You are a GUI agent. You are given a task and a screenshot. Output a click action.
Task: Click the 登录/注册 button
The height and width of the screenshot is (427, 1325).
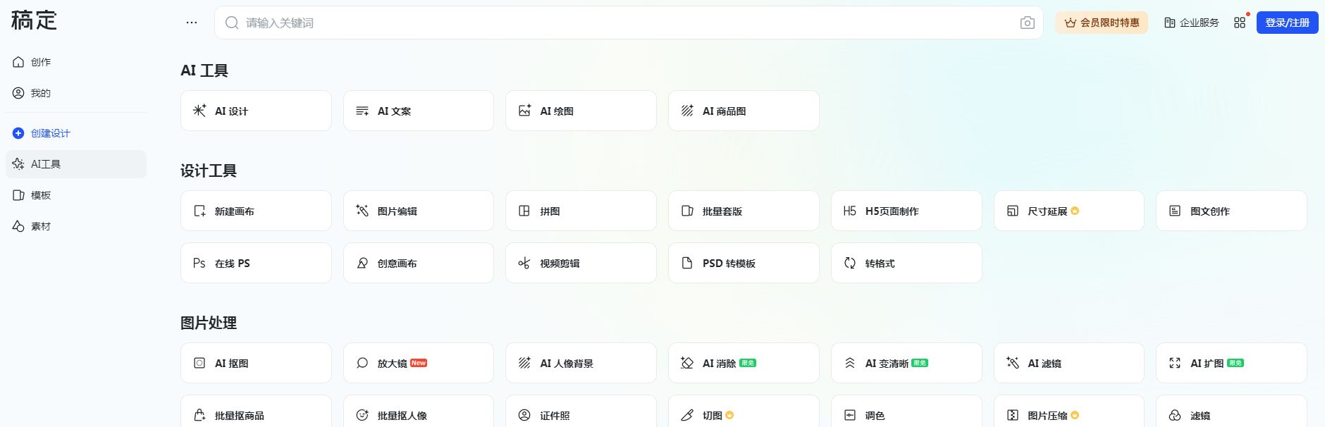pos(1287,23)
